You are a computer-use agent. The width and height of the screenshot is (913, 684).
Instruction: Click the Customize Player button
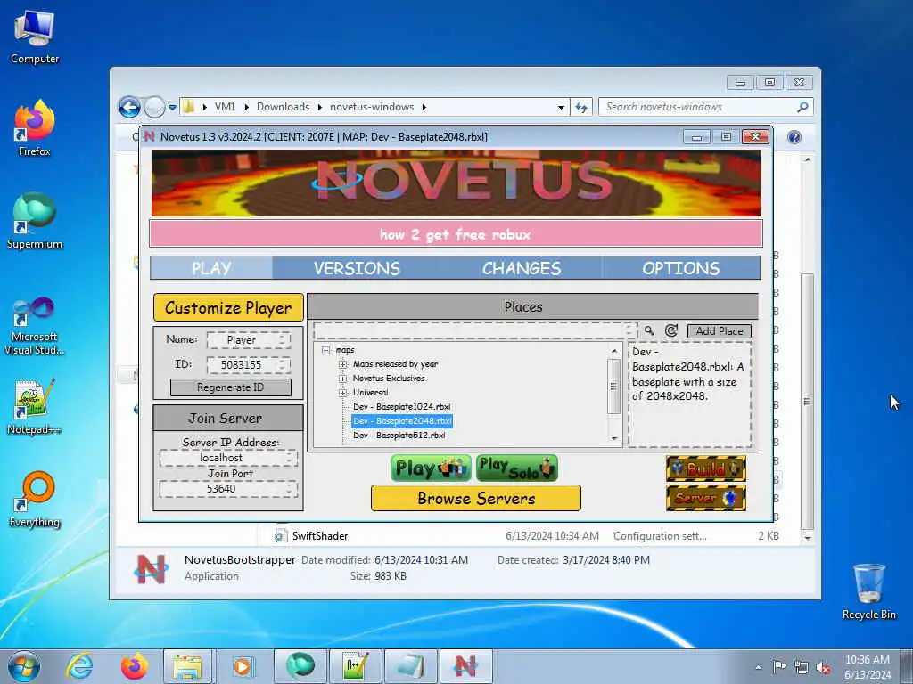click(x=228, y=307)
